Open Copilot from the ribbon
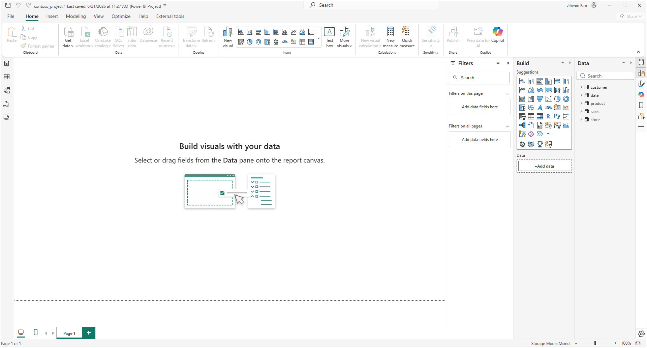The image size is (647, 348). [498, 35]
